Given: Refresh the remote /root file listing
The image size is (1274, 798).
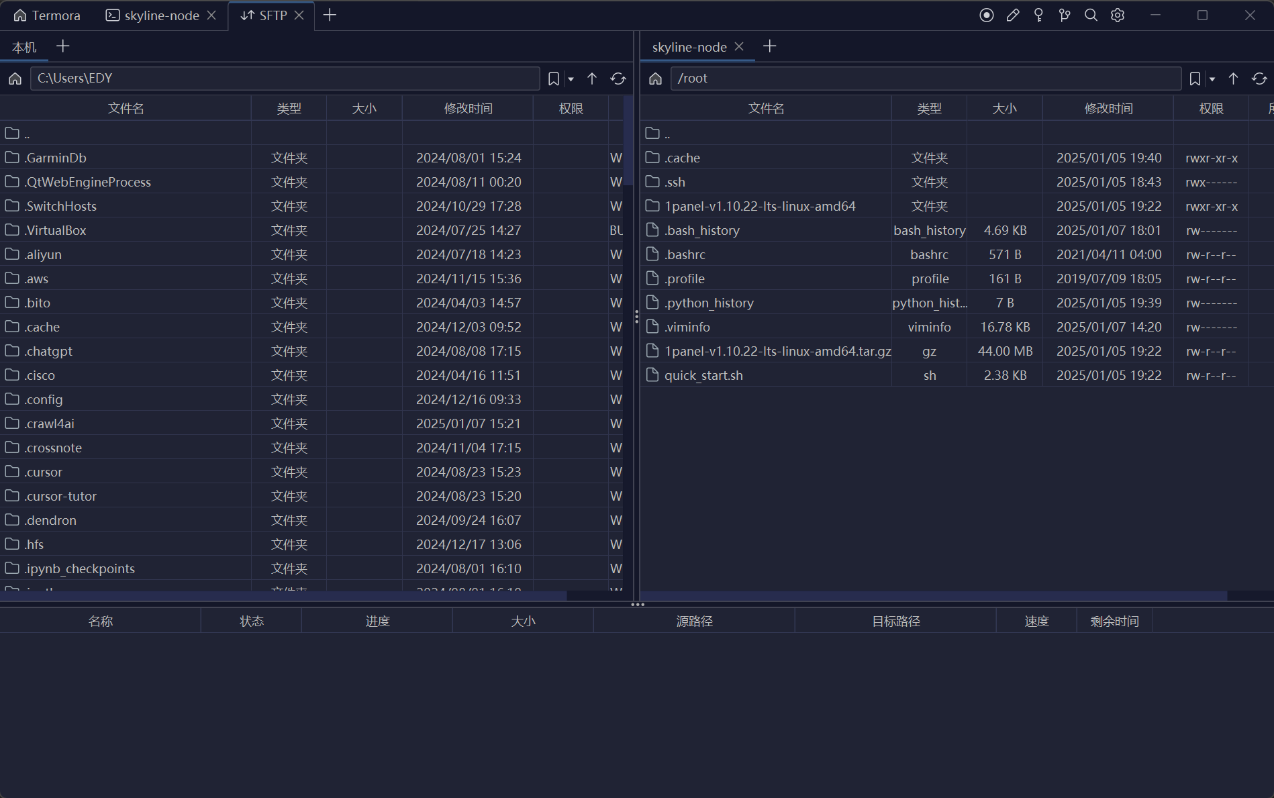Looking at the screenshot, I should click(x=1259, y=79).
